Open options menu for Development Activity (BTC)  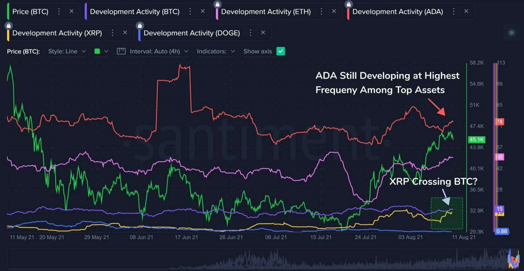[x=190, y=11]
